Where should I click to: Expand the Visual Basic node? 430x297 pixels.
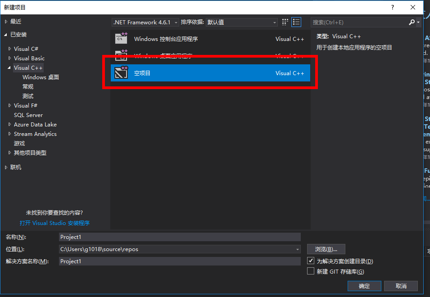click(9, 58)
